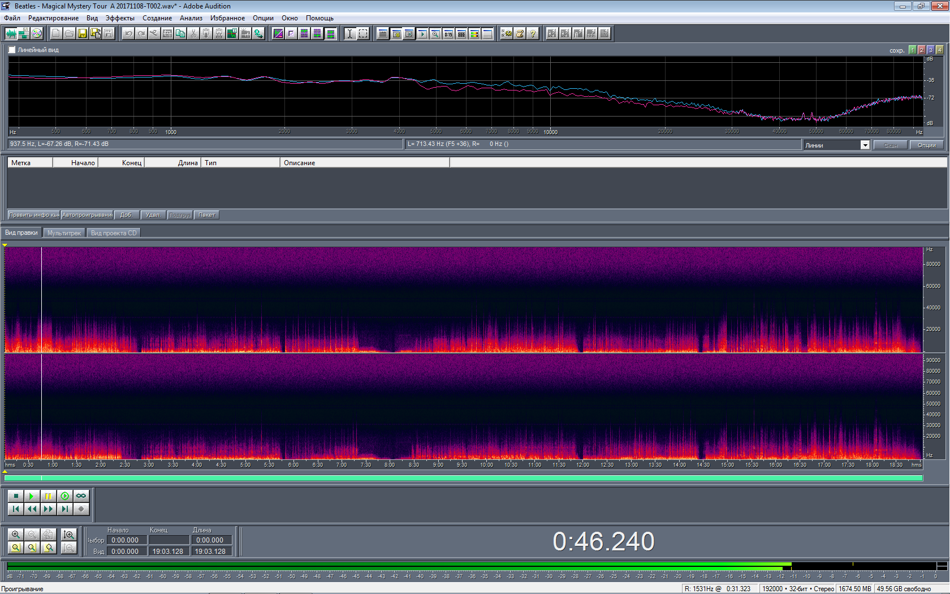Image resolution: width=950 pixels, height=594 pixels.
Task: Click the Доб. marker button
Action: (x=127, y=215)
